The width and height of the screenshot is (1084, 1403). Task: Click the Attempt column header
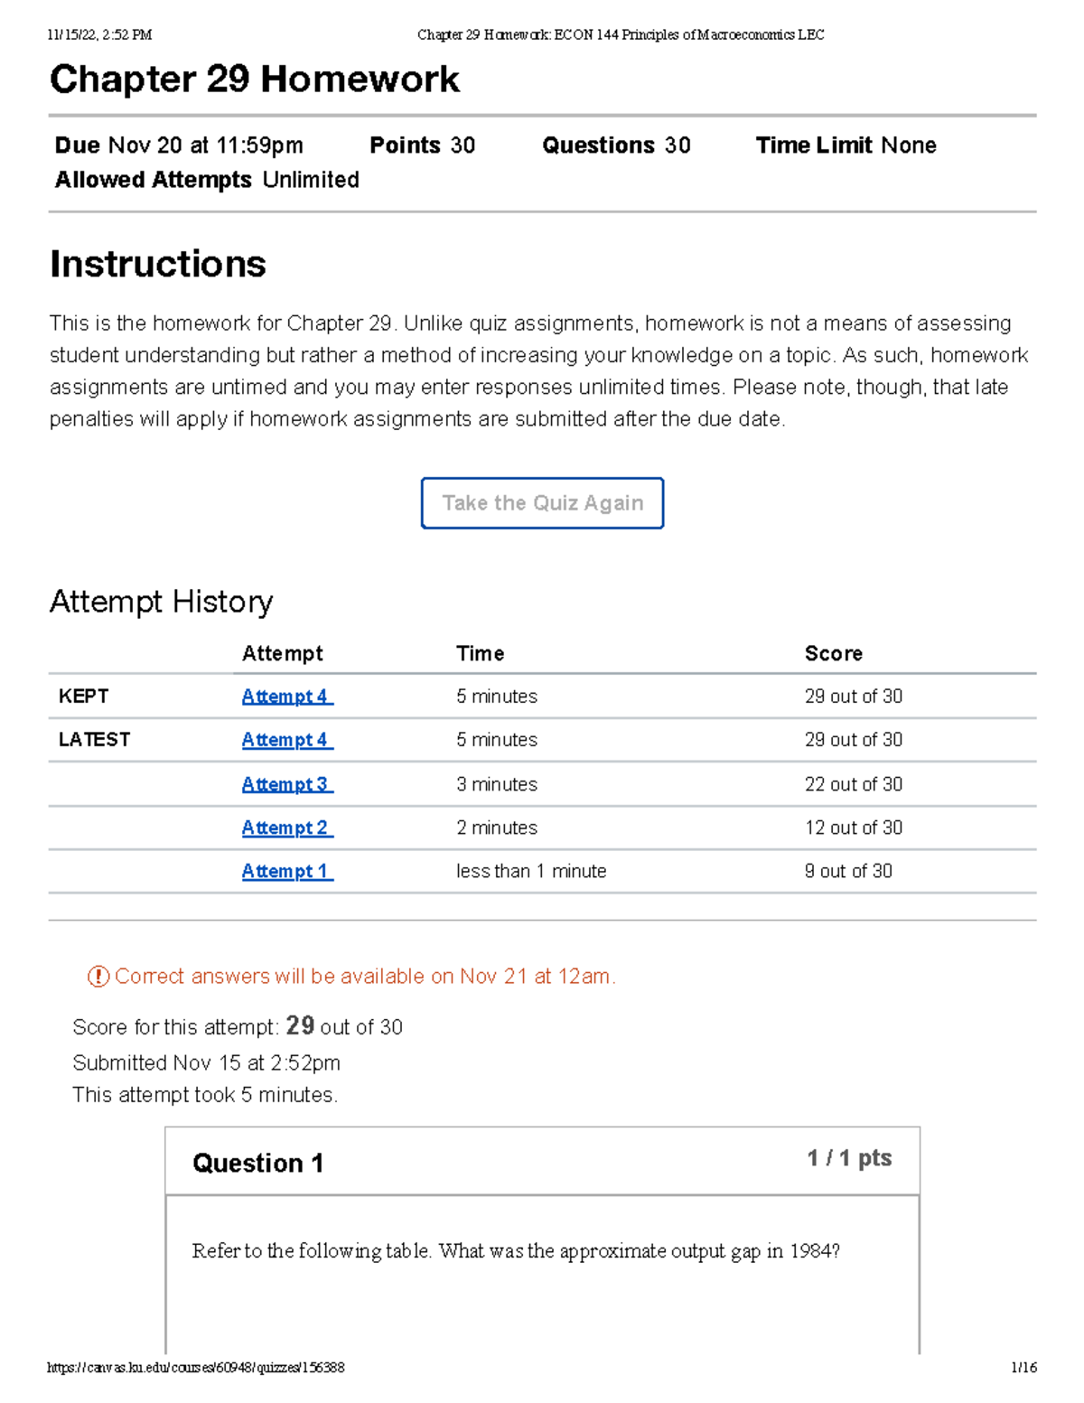tap(282, 653)
